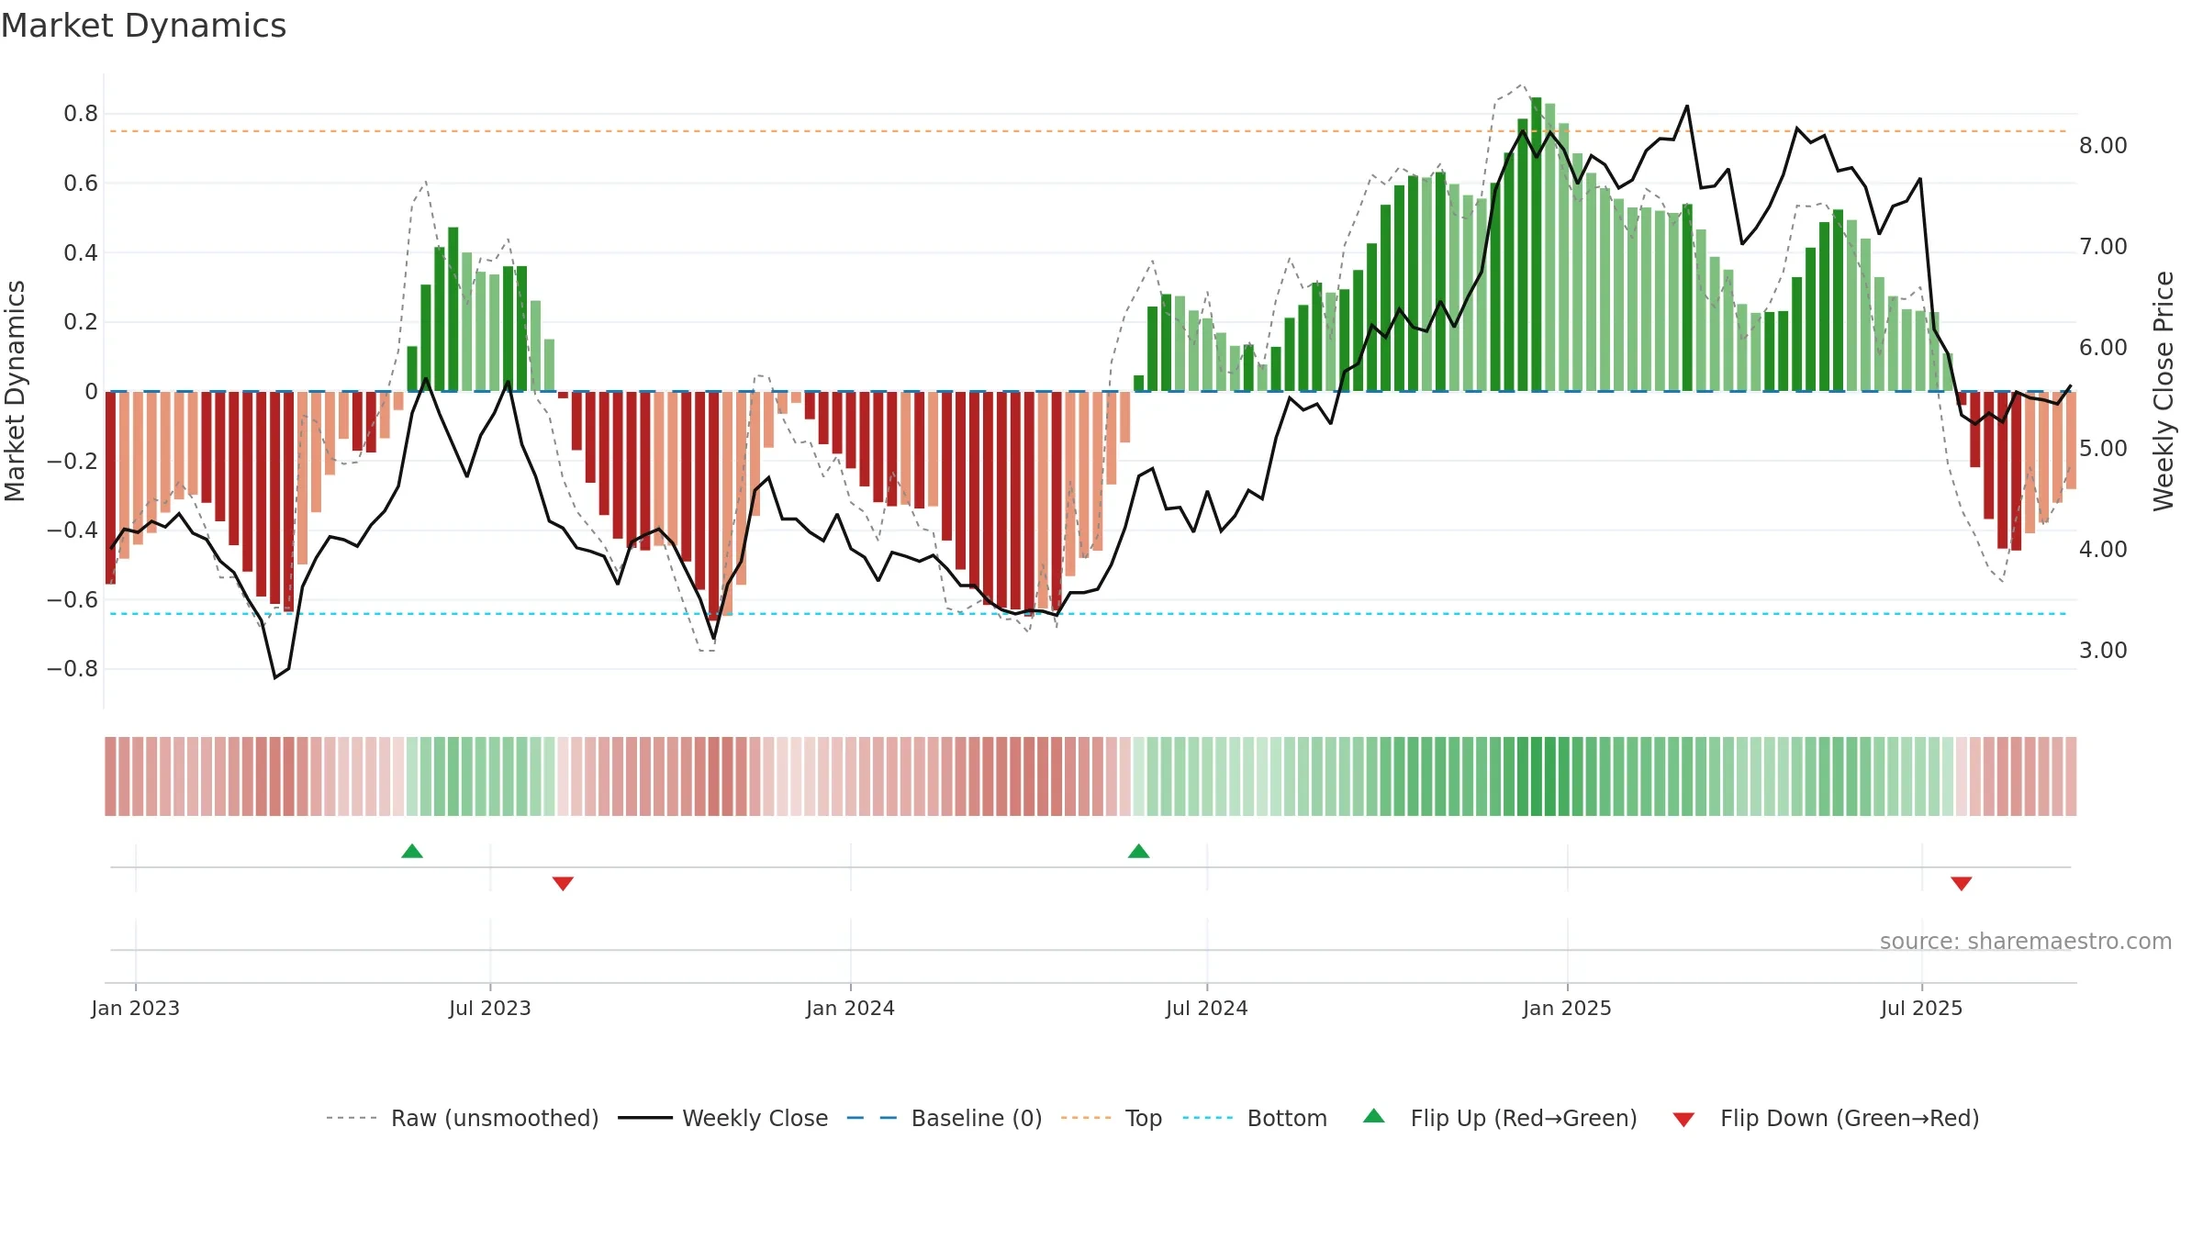Screen dimensions: 2203x1239
Task: Click the 'Bottom' legend entry
Action: [1255, 1118]
